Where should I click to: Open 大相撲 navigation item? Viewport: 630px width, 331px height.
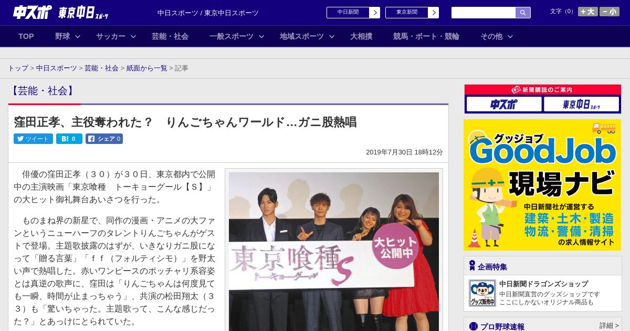click(x=361, y=36)
